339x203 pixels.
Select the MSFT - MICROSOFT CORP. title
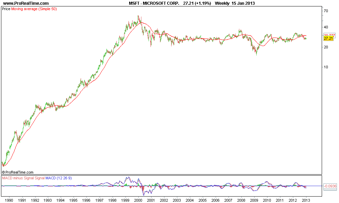154,3
